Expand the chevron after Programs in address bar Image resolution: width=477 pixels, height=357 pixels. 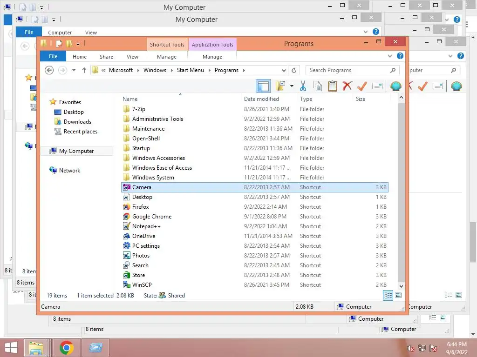click(244, 71)
